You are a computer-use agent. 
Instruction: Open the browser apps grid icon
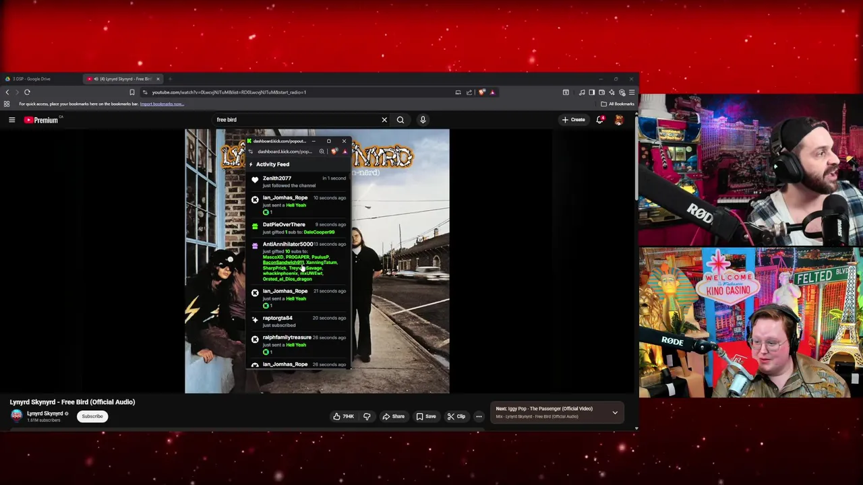7,104
